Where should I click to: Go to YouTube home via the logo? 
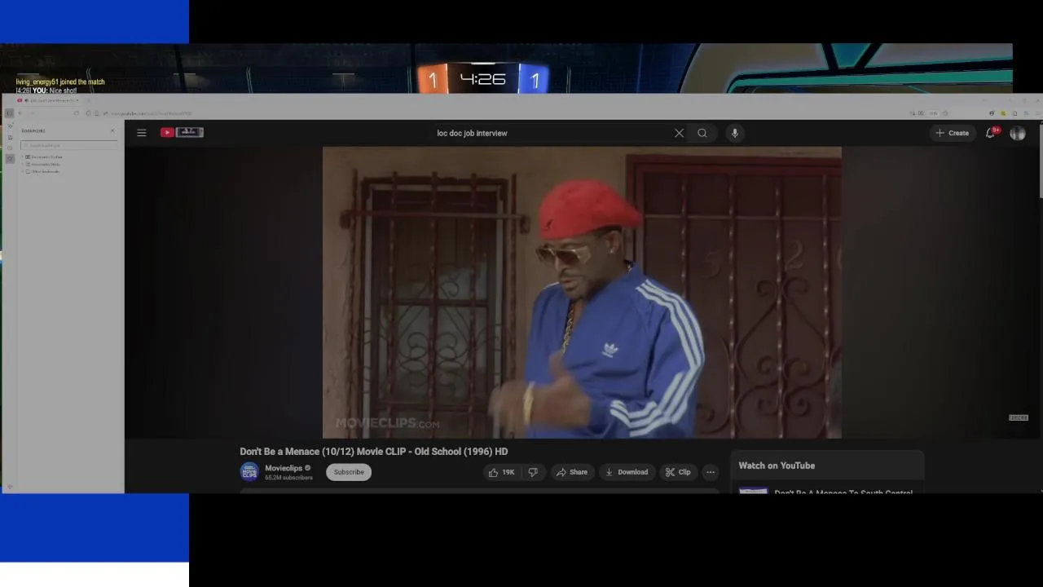(182, 133)
